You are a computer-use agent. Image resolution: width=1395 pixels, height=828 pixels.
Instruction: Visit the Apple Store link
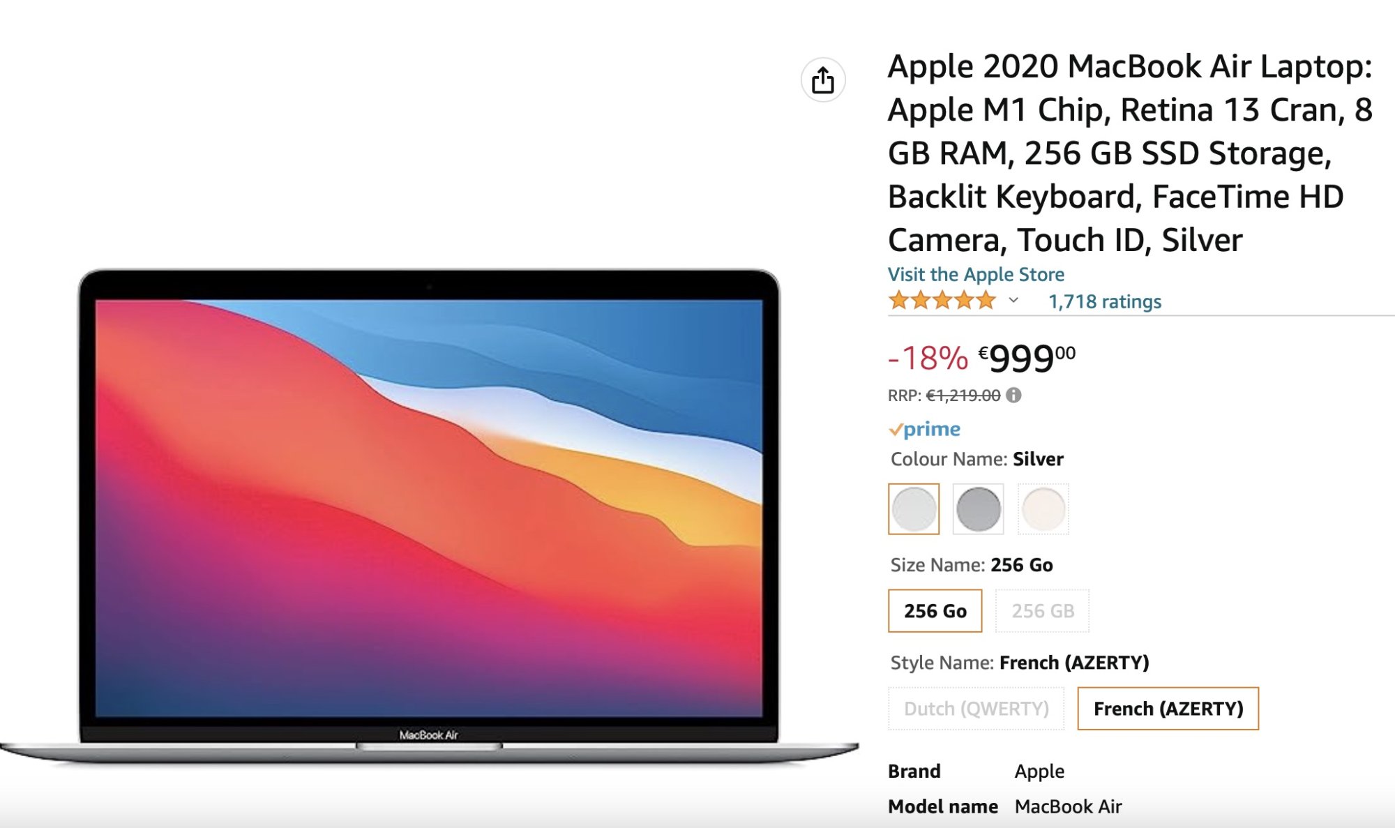pyautogui.click(x=976, y=274)
